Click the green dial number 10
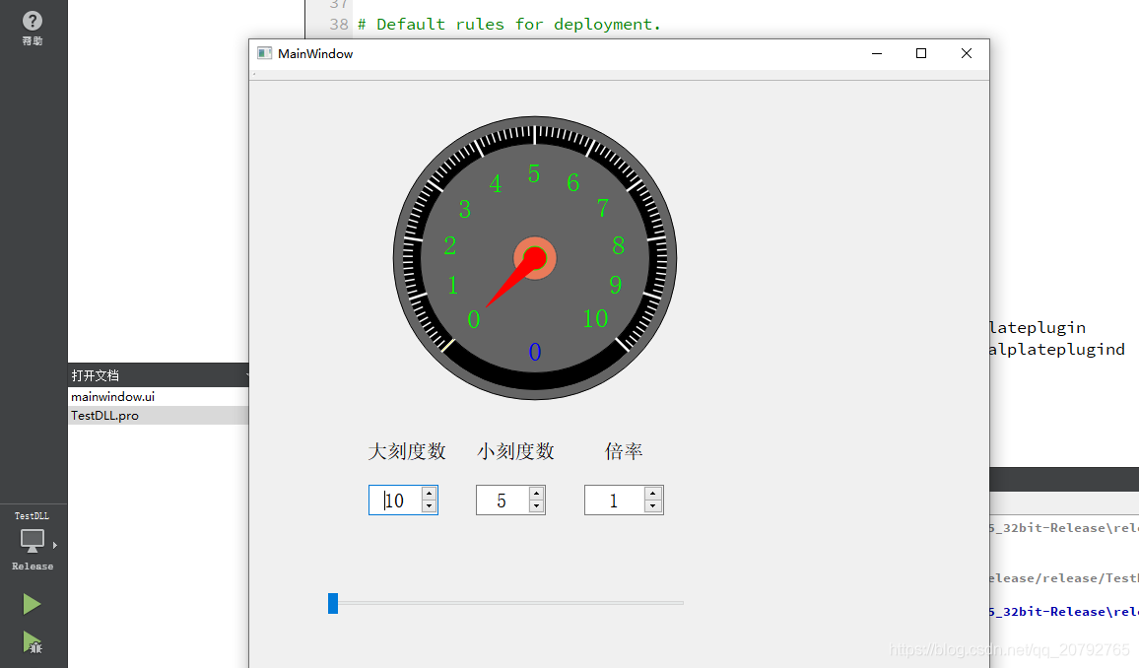Viewport: 1139px width, 668px height. [x=596, y=318]
